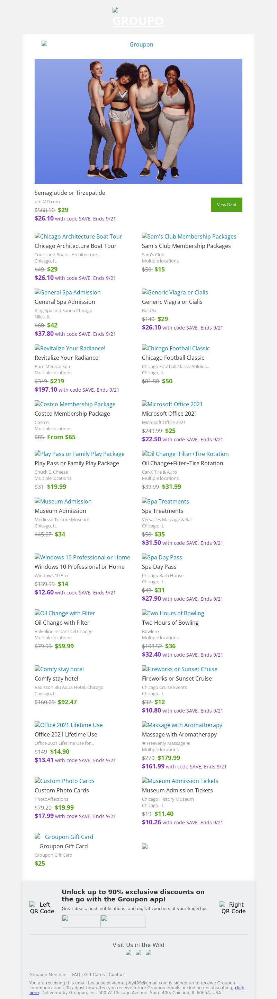This screenshot has height=999, width=277.
Task: Open the Chicago Architecture Boat Tour deal
Action: 78,236
